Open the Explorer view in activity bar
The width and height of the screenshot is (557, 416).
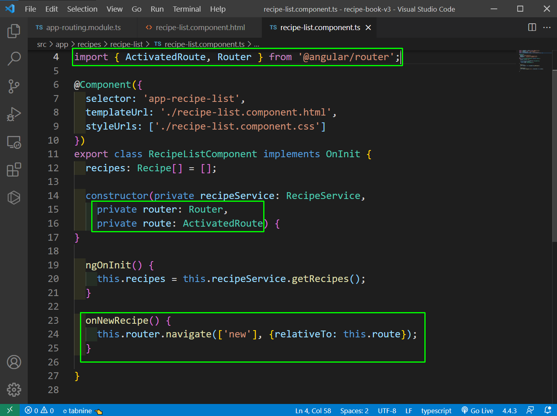coord(14,31)
